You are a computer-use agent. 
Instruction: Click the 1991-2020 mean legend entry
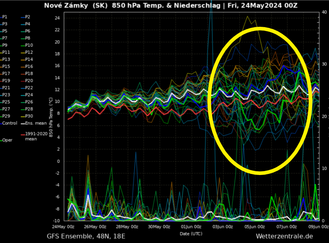[x=33, y=136]
